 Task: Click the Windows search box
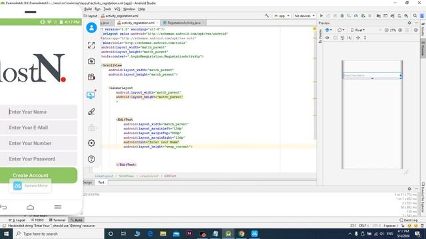59,234
